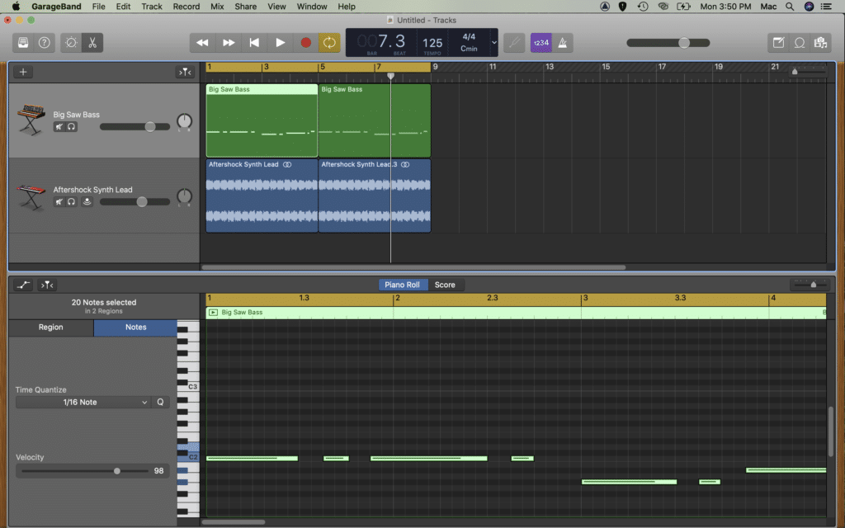Click the piano roll vertical scrollbar
845x528 pixels.
click(x=830, y=431)
